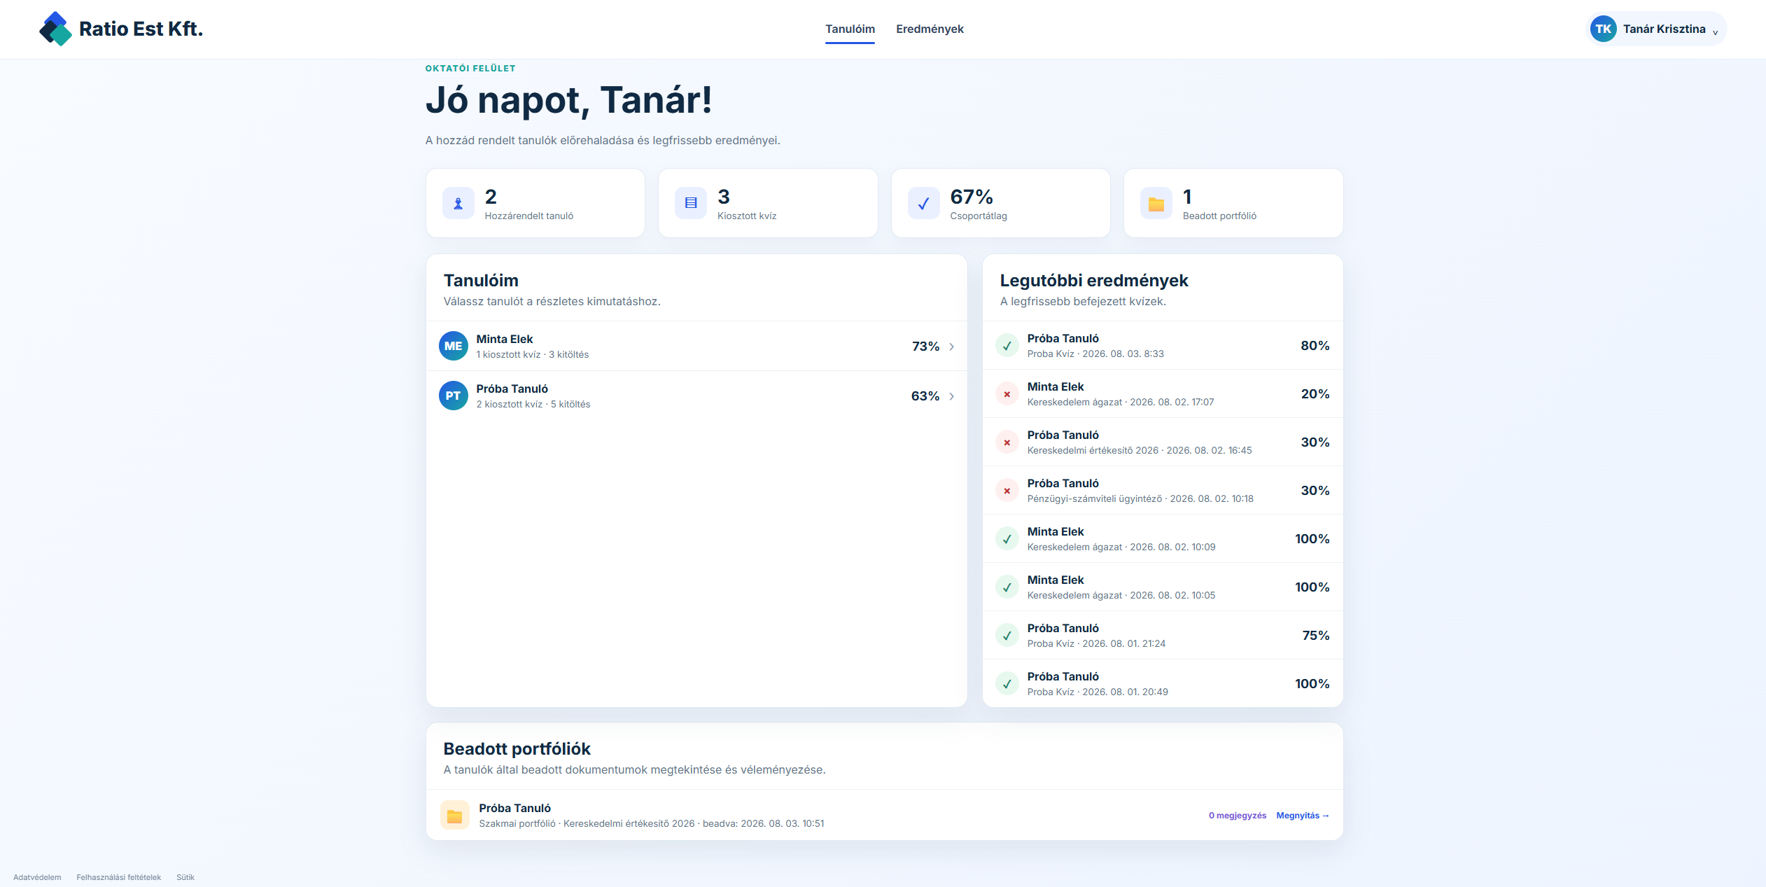Click the quiz list icon on Kiosztott kvíz card
Image resolution: width=1766 pixels, height=887 pixels.
point(691,203)
